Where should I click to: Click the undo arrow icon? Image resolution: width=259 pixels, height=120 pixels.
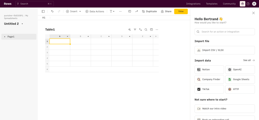52,11
